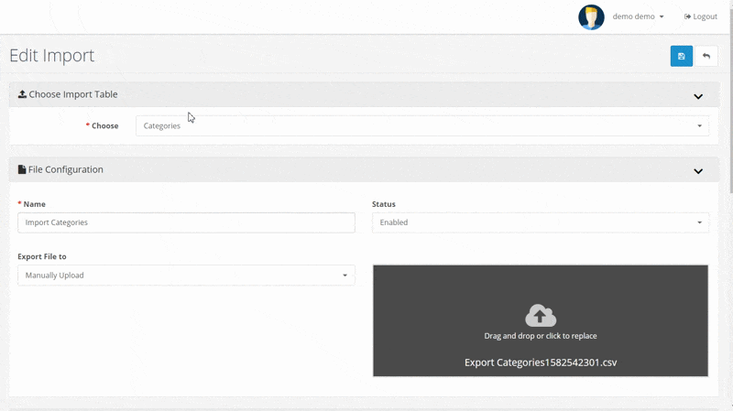This screenshot has width=733, height=411.
Task: Click the user avatar picture
Action: coord(591,16)
